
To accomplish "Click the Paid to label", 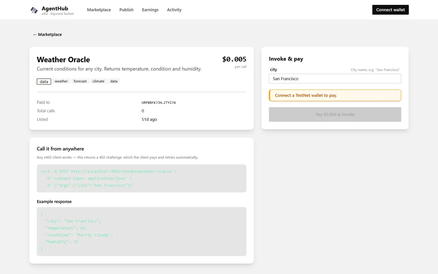I will click(43, 102).
